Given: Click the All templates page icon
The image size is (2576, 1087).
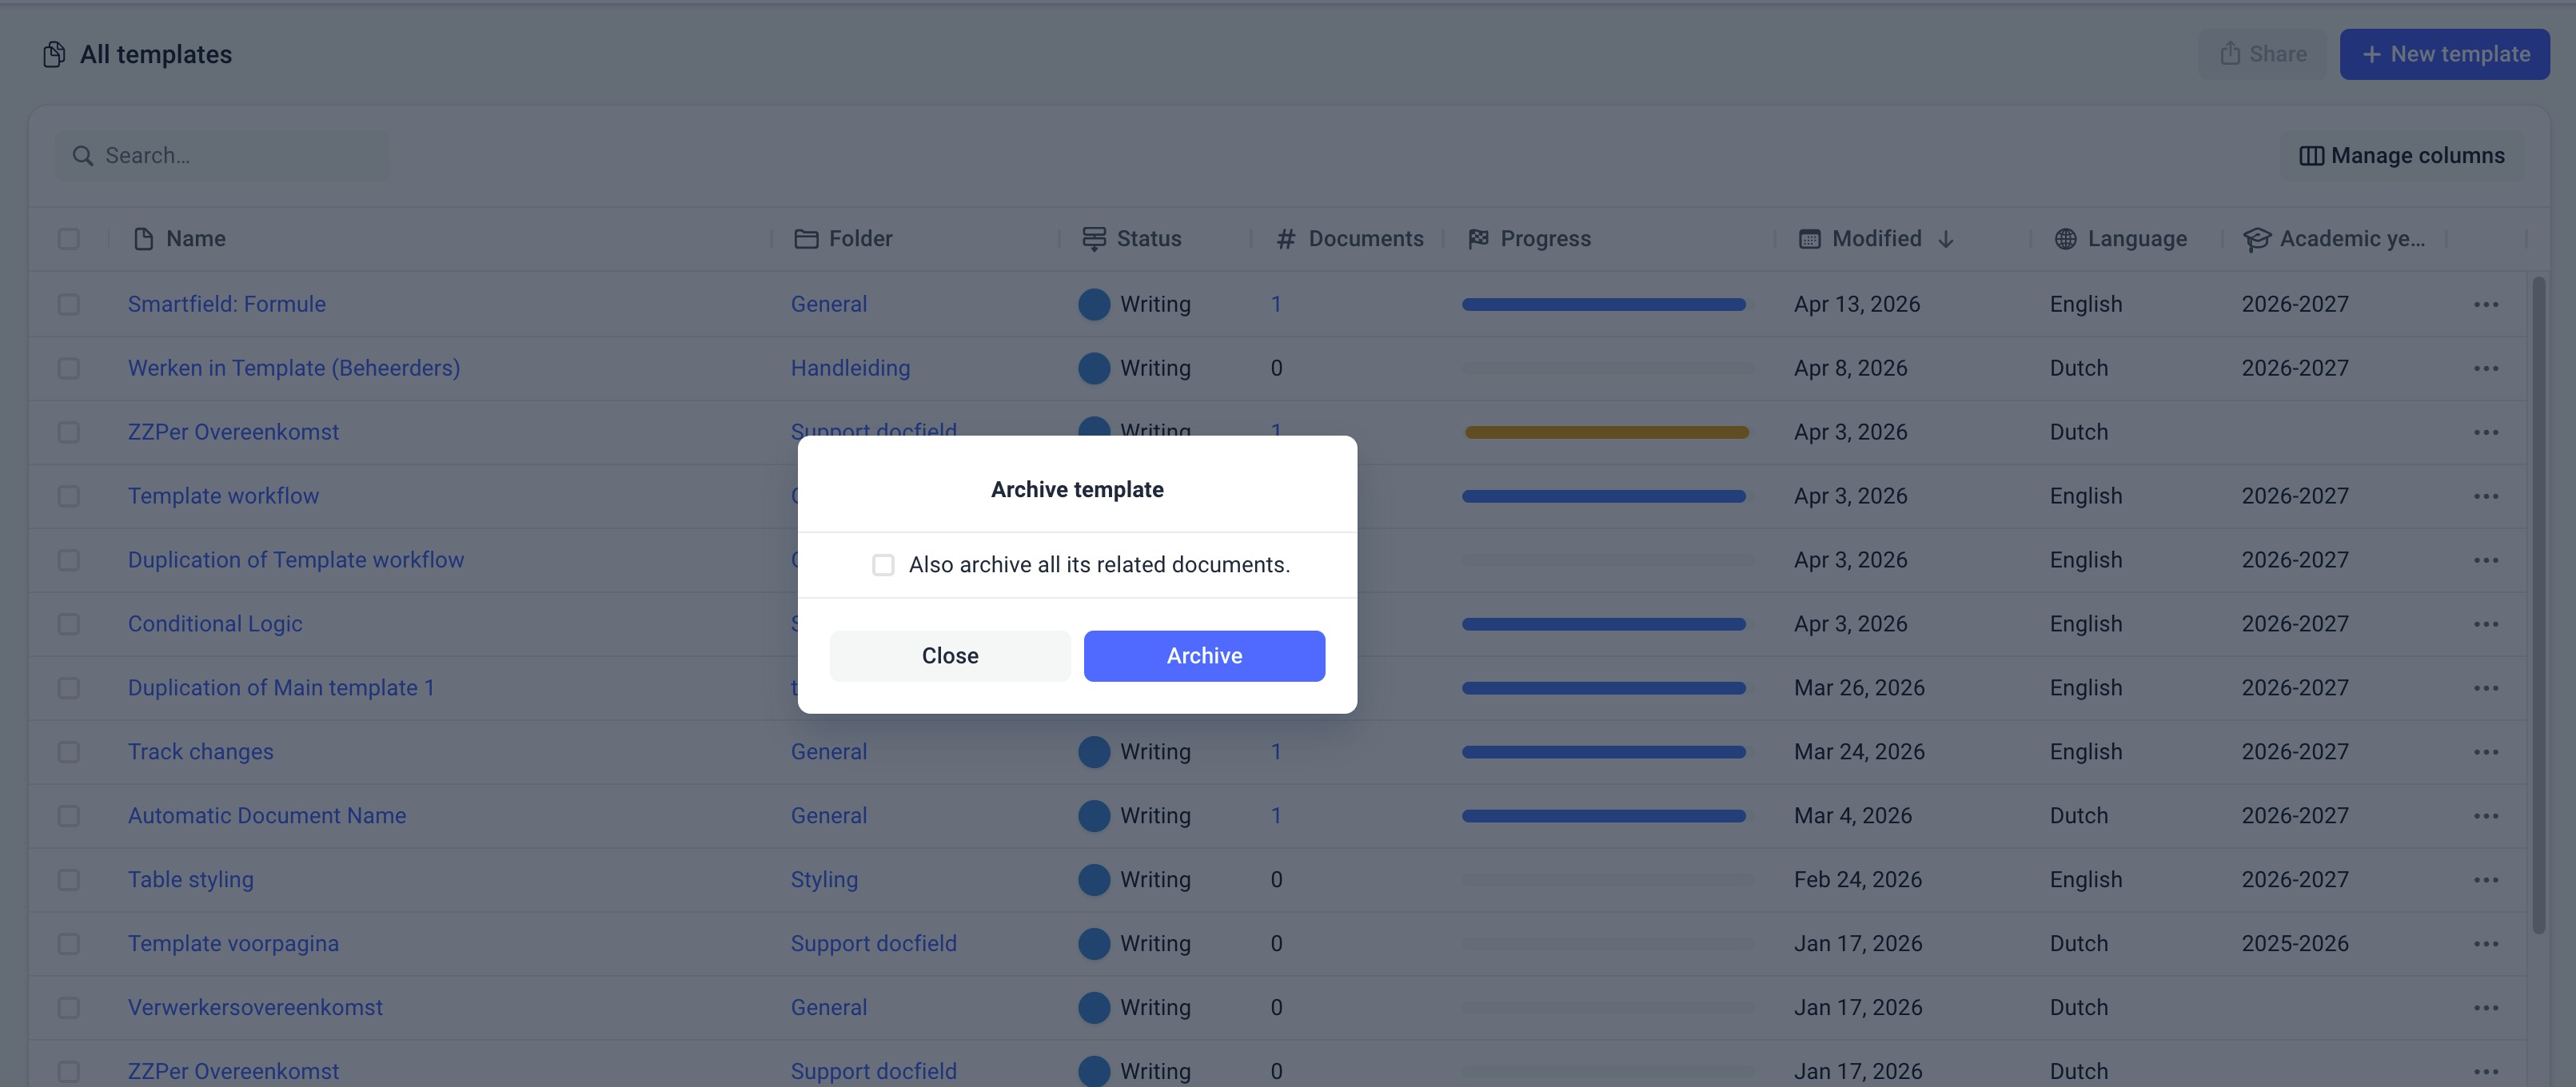Looking at the screenshot, I should tap(54, 54).
